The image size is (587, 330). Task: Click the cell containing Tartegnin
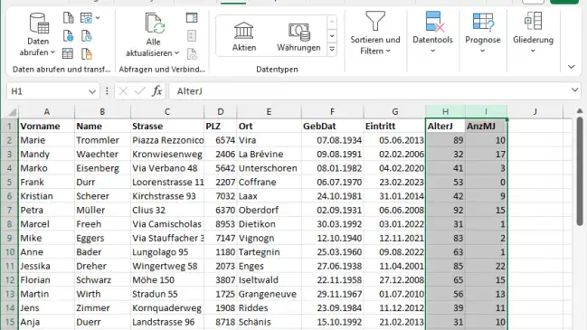pyautogui.click(x=269, y=252)
